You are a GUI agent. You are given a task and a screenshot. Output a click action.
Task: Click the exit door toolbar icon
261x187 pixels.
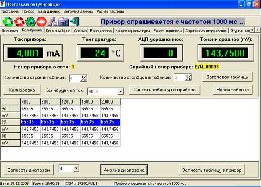pyautogui.click(x=74, y=21)
